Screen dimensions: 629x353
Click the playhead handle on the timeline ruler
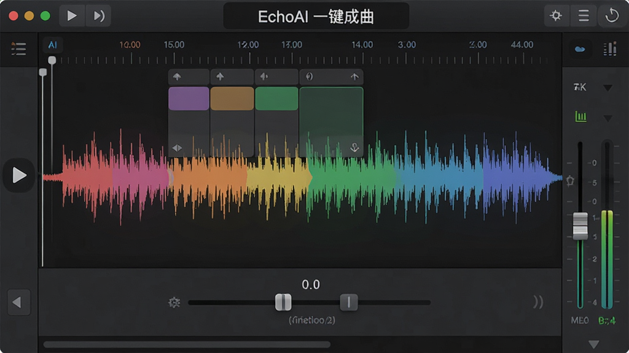click(52, 61)
